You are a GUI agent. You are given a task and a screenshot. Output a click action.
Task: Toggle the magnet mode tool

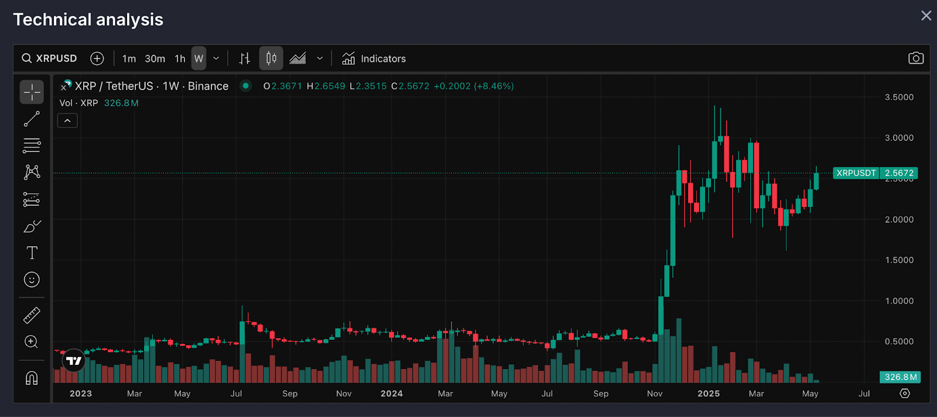[x=32, y=378]
